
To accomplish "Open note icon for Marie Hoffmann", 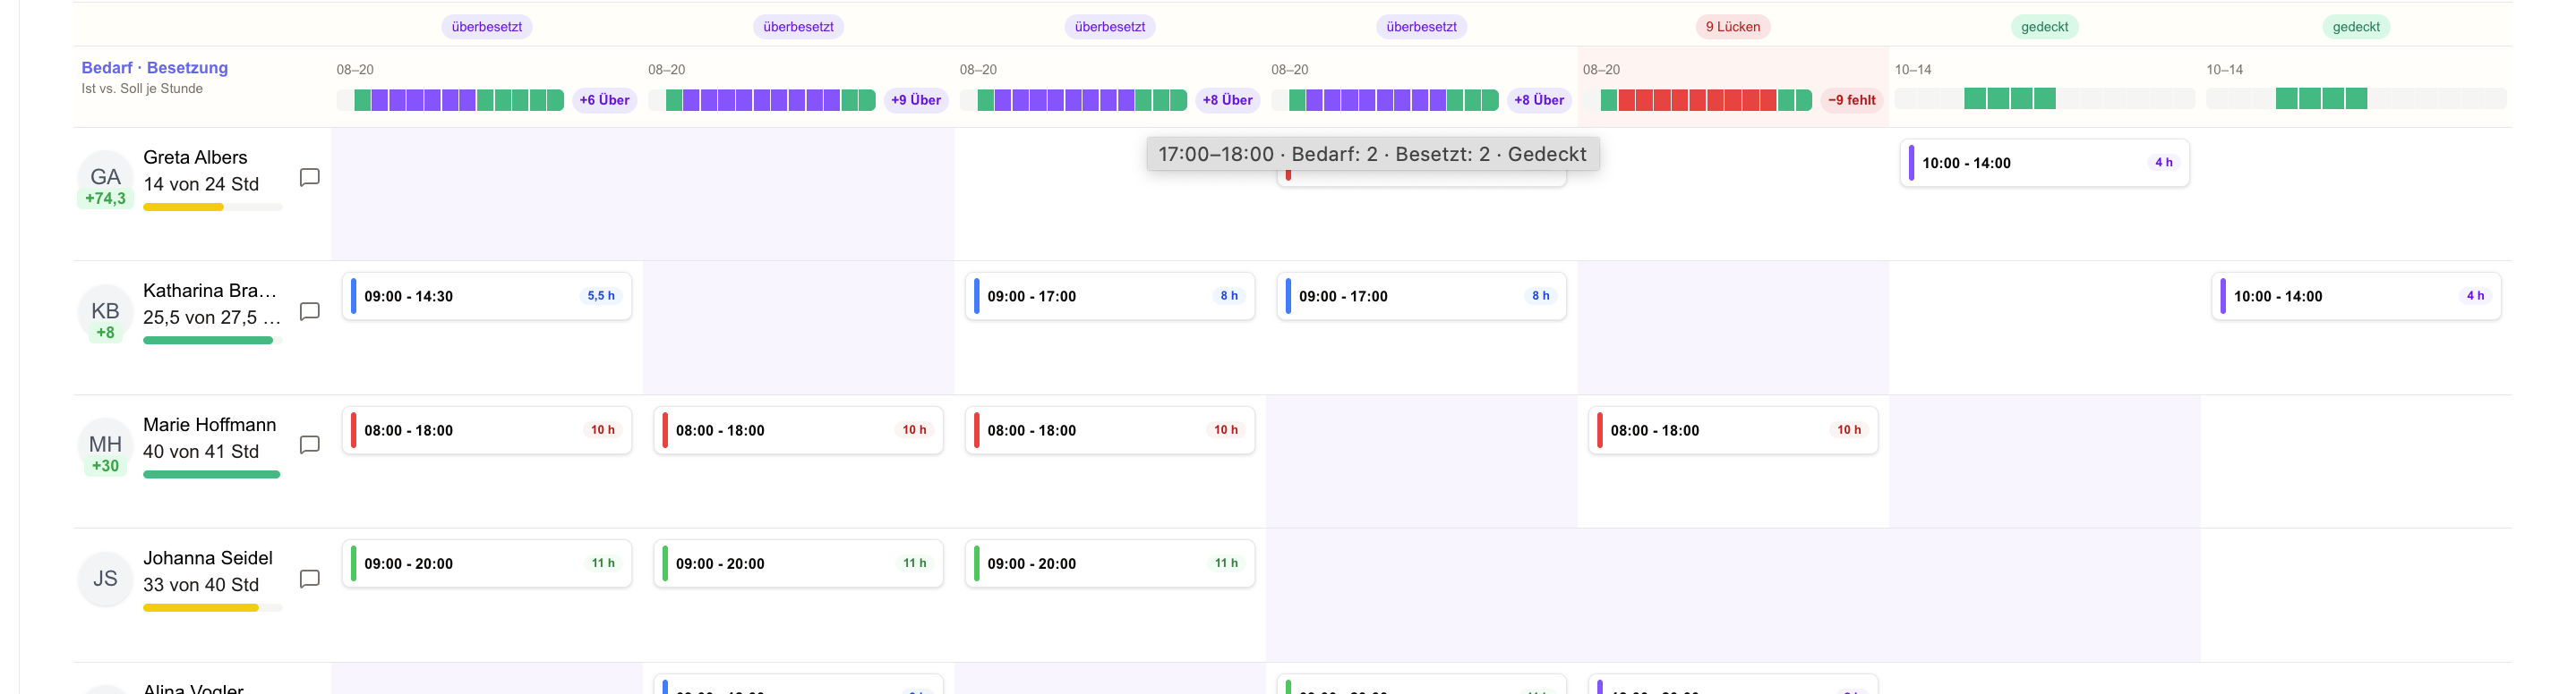I will tap(309, 444).
